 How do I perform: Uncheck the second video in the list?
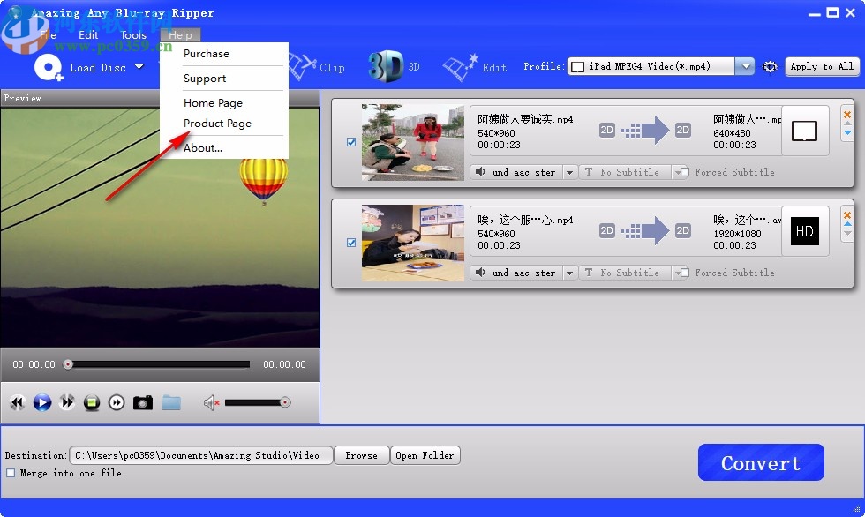(351, 243)
